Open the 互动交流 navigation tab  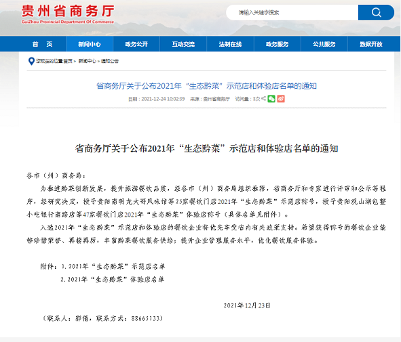click(183, 44)
